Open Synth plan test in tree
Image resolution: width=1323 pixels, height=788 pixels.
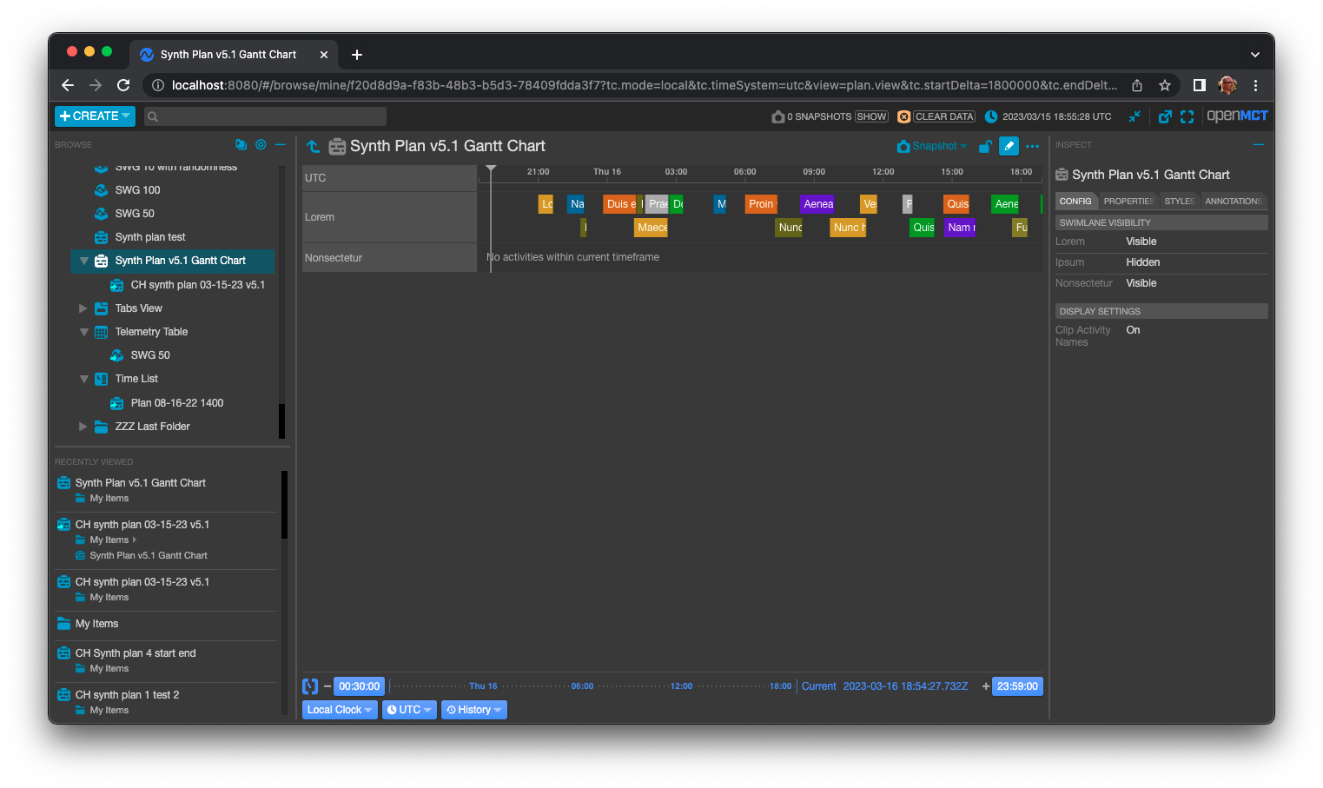point(149,237)
